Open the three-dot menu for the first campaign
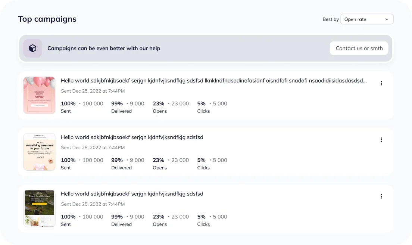The height and width of the screenshot is (245, 412). [381, 83]
